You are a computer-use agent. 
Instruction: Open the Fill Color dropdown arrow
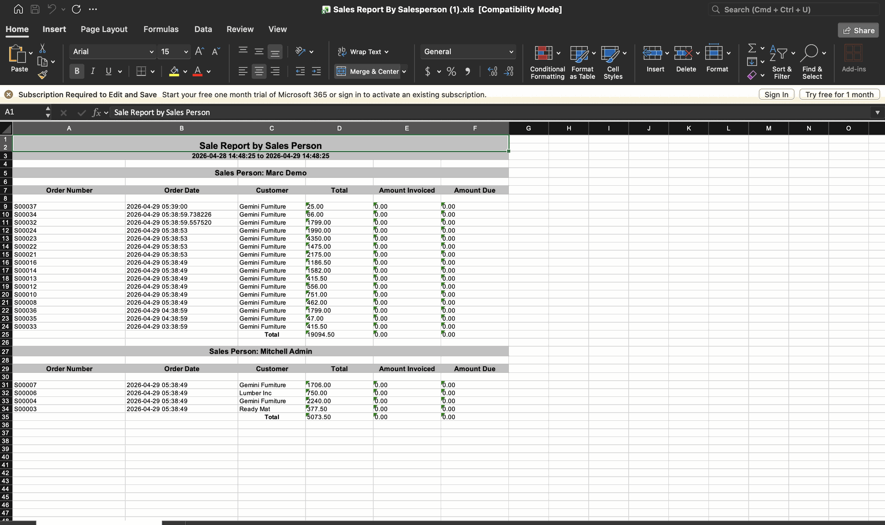click(x=185, y=71)
